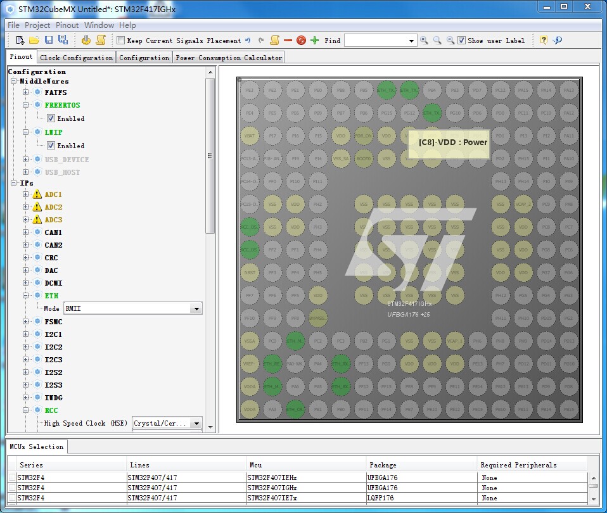
Task: Click the Package column header
Action: [x=421, y=465]
